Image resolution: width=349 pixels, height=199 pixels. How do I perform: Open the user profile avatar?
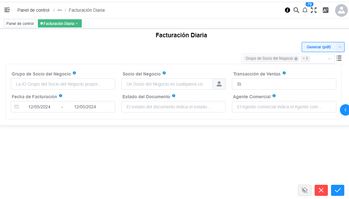point(341,10)
